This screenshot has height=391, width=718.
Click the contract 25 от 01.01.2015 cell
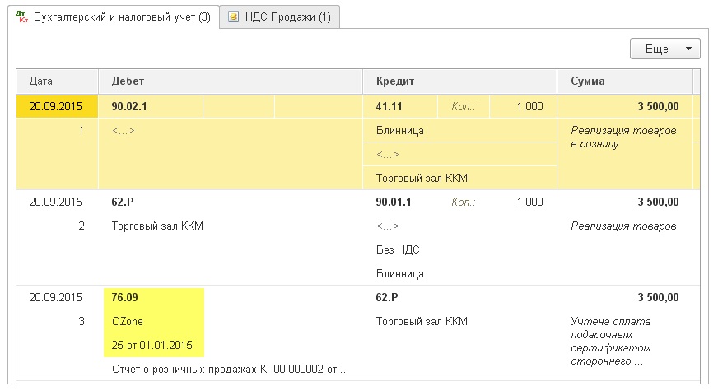[x=152, y=345]
